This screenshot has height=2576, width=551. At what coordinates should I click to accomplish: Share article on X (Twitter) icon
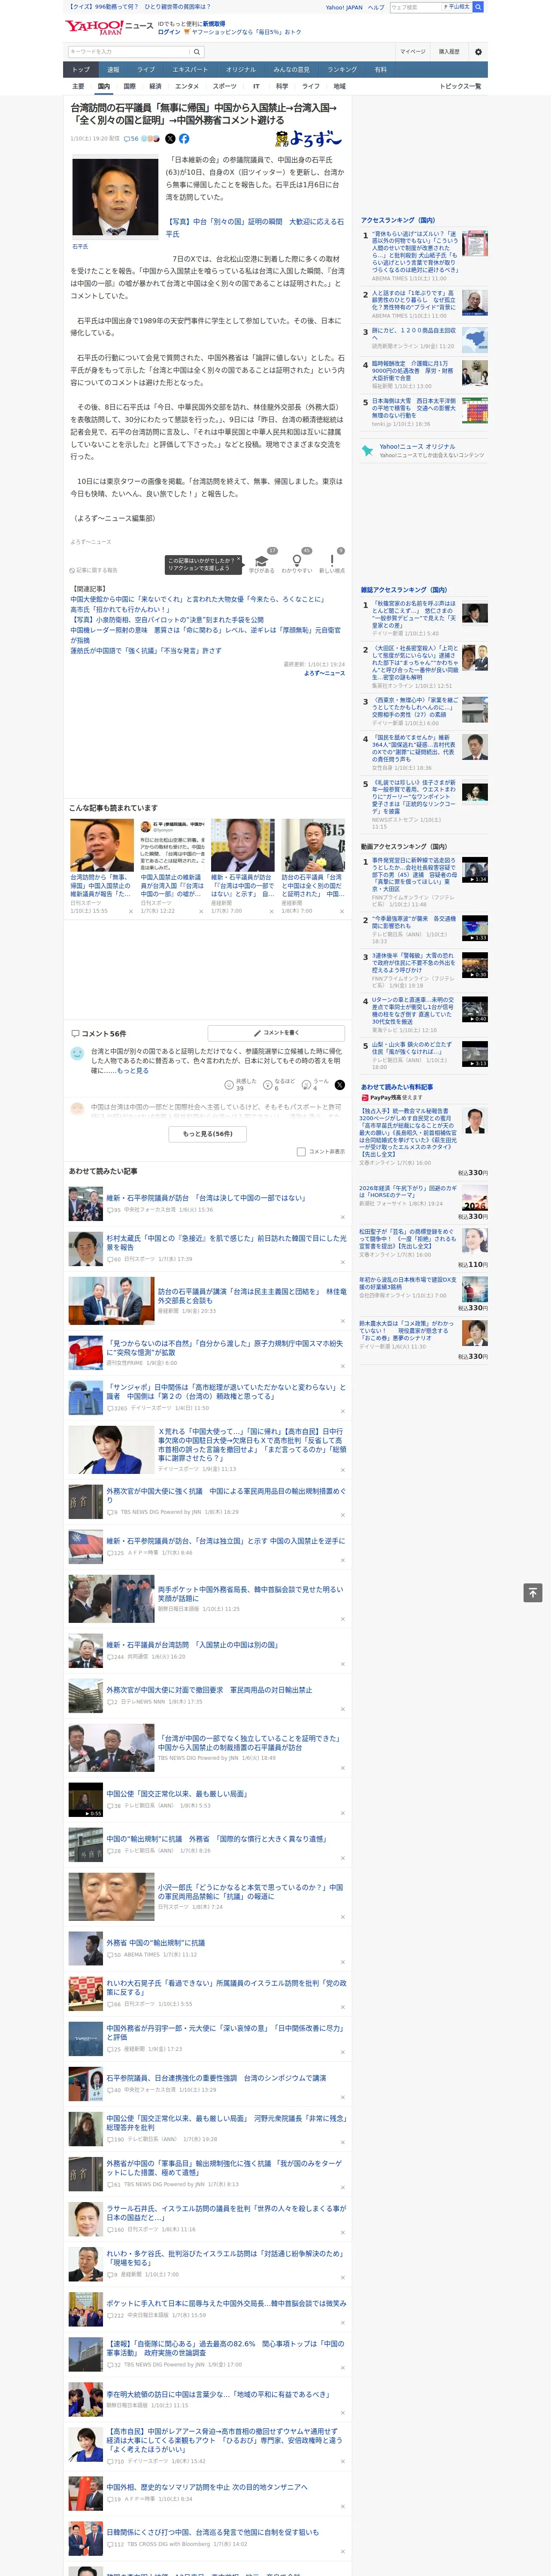(170, 139)
